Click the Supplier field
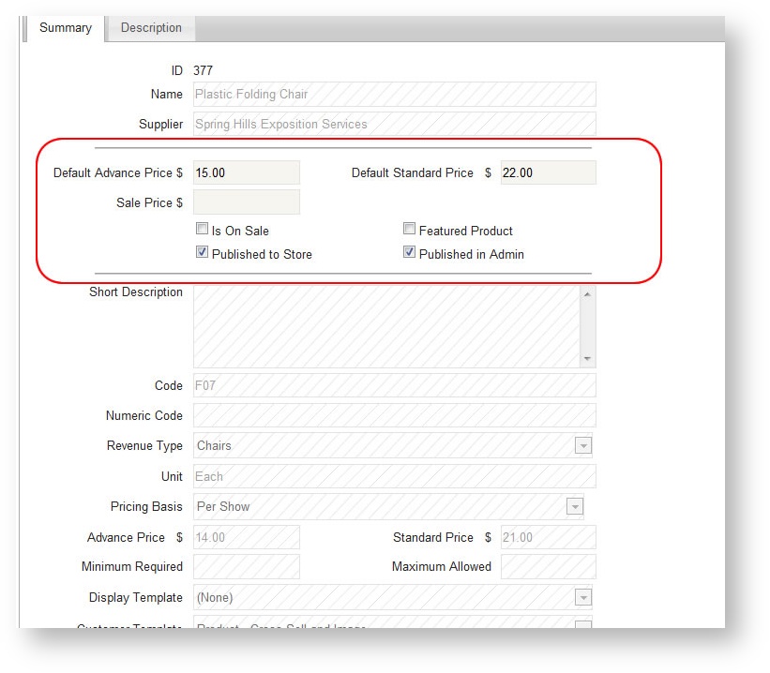This screenshot has height=673, width=770. [394, 125]
